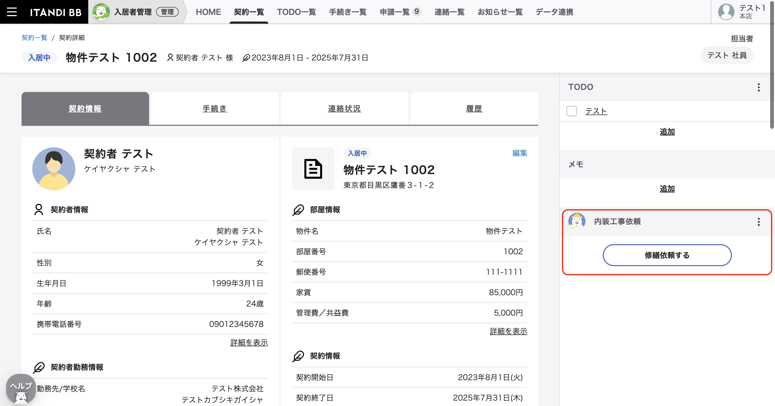Click the contractor profile avatar image
The height and width of the screenshot is (406, 775).
(x=54, y=169)
